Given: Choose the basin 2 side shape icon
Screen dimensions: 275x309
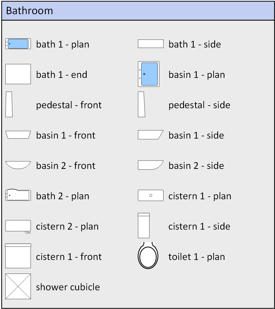Looking at the screenshot, I should coord(150,165).
